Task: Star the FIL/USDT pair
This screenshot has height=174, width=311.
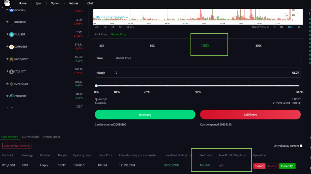Action: point(7,34)
